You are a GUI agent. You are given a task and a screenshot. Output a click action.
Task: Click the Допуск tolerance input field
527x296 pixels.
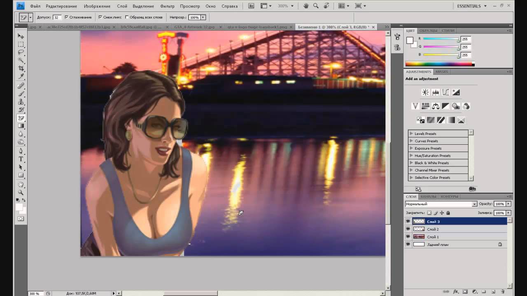click(56, 17)
